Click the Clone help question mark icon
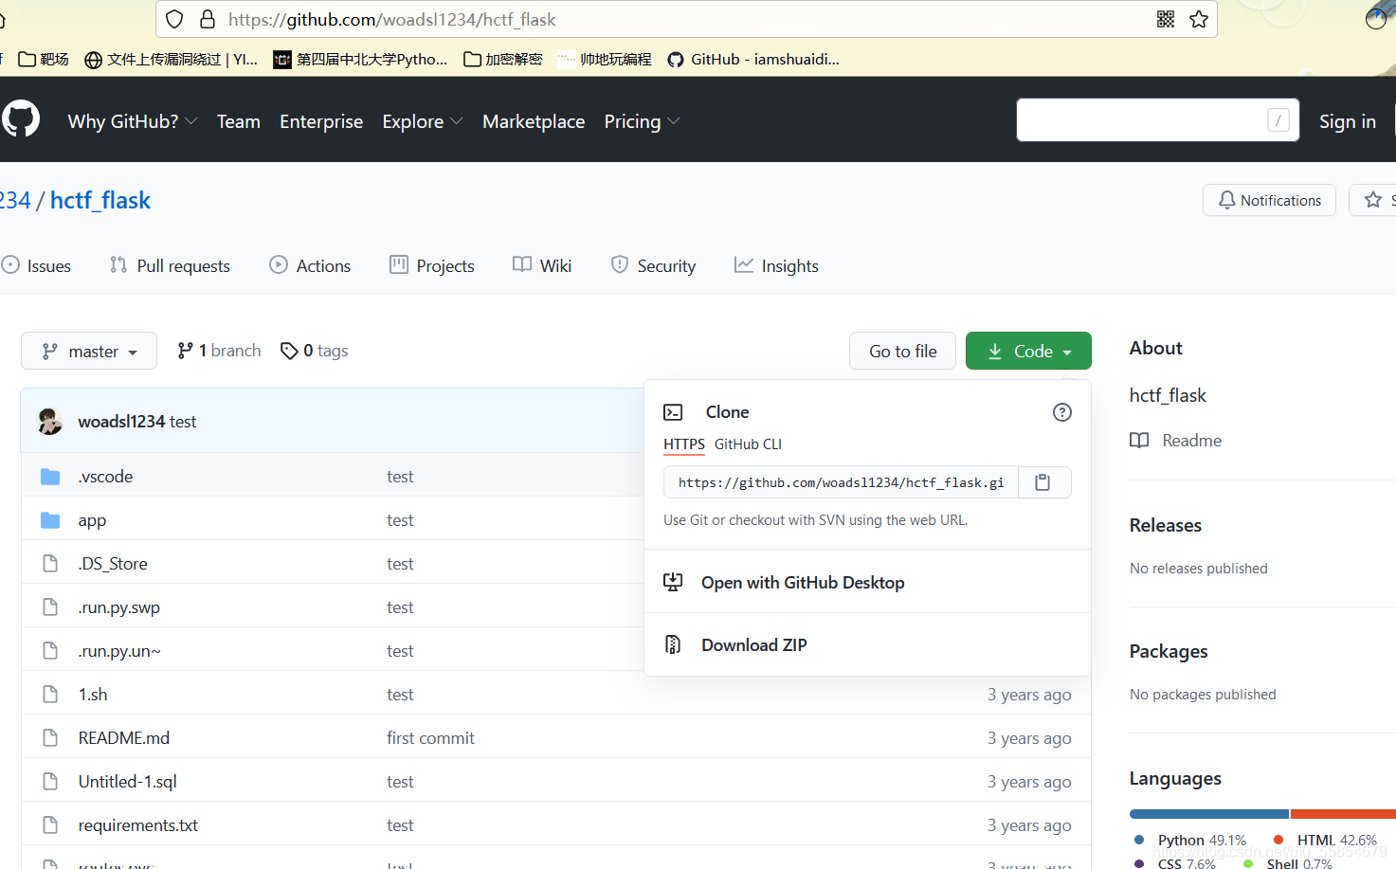Viewport: 1396px width, 869px height. coord(1062,412)
